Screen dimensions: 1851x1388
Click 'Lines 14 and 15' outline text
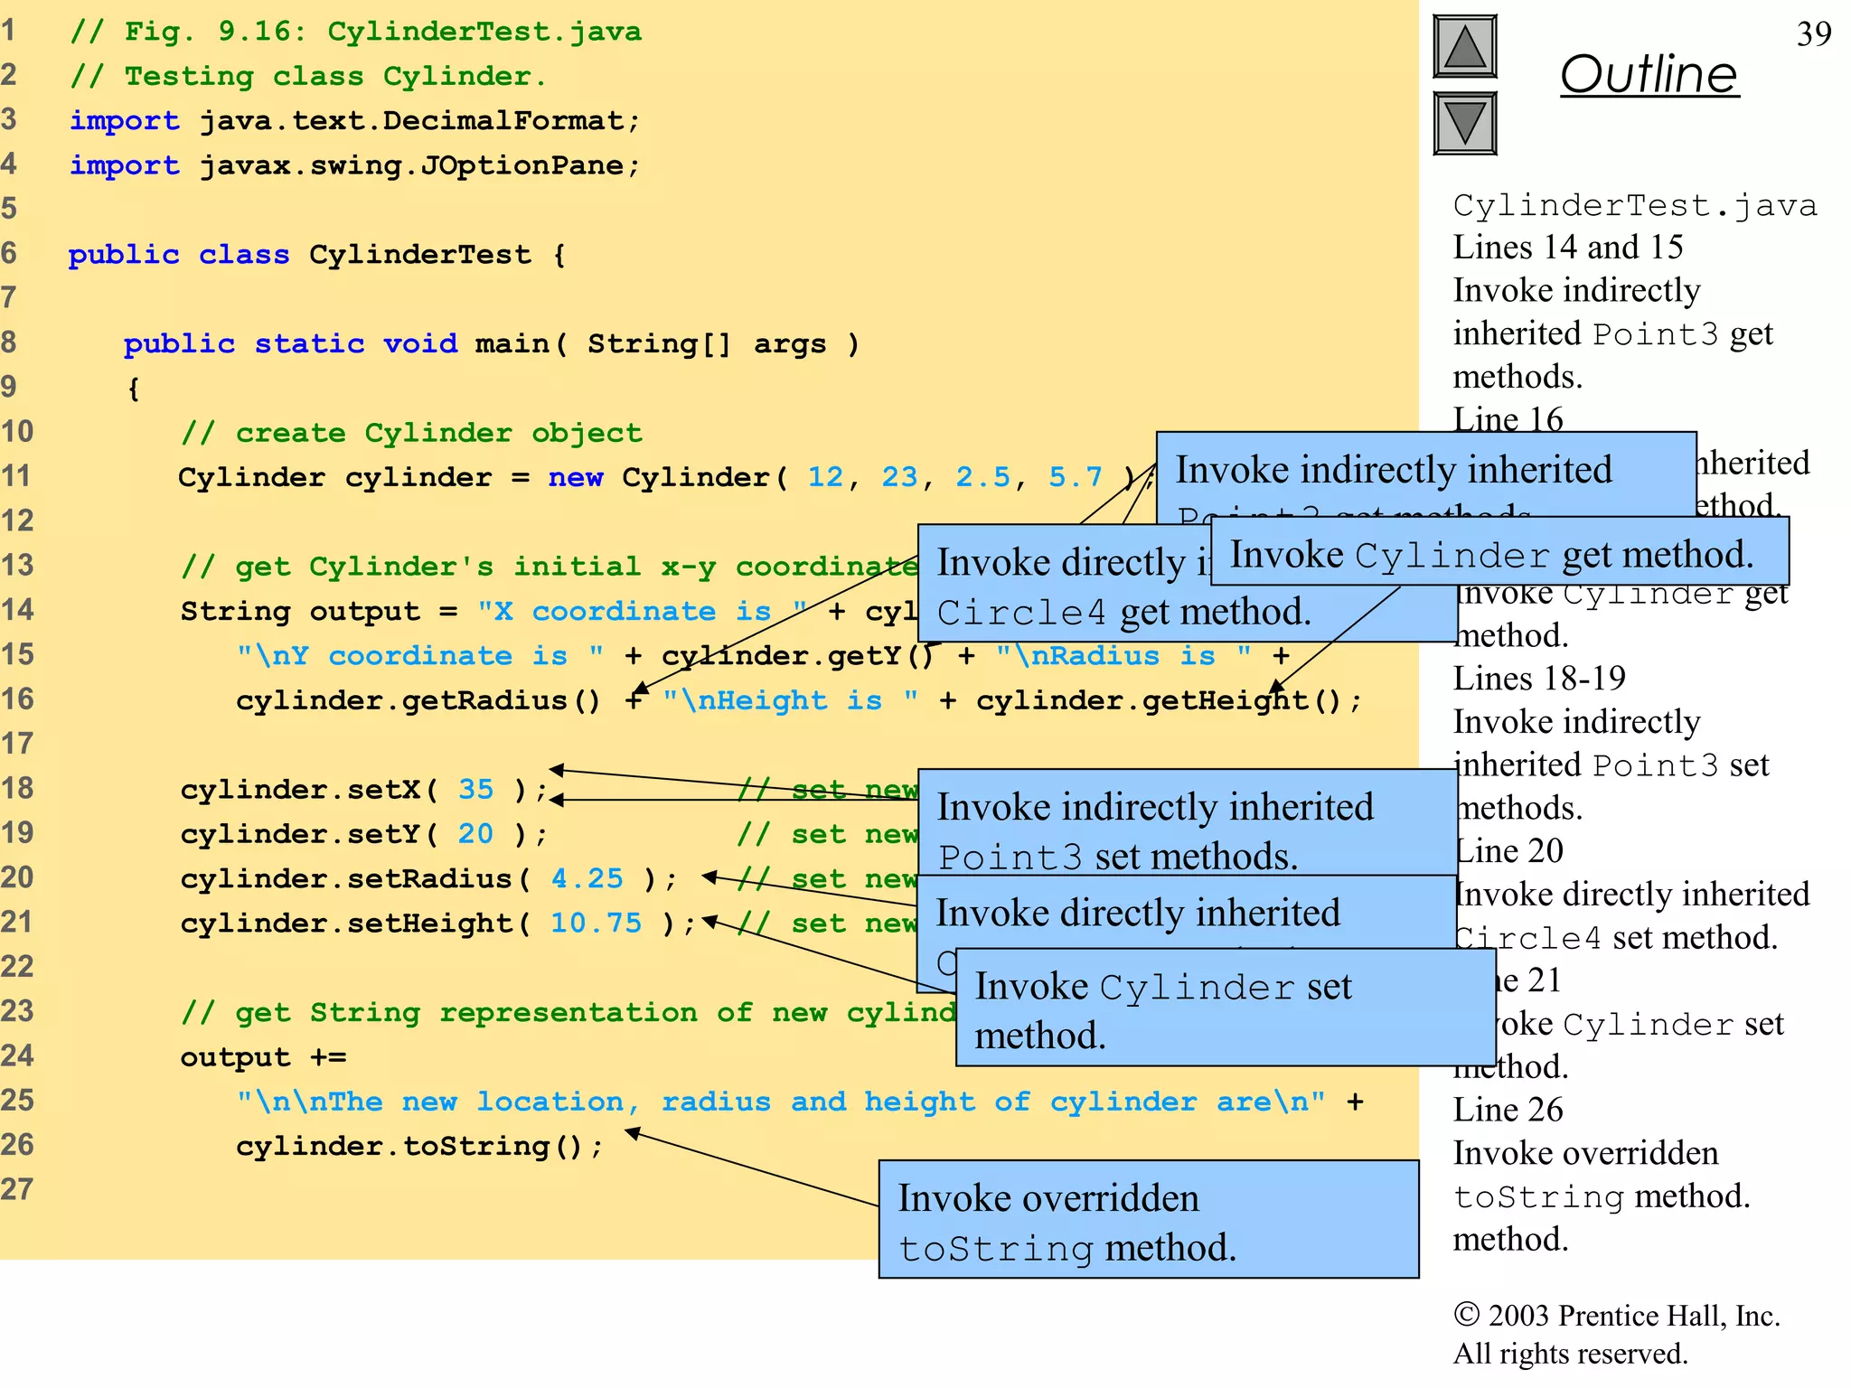click(x=1567, y=248)
